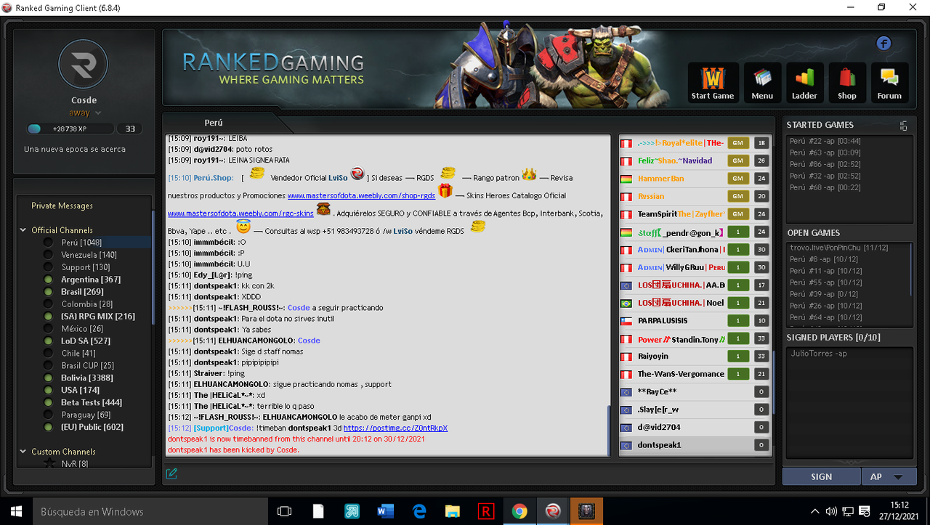Viewport: 930px width, 525px height.
Task: Click the Búsqueda en Windows search box
Action: click(150, 511)
